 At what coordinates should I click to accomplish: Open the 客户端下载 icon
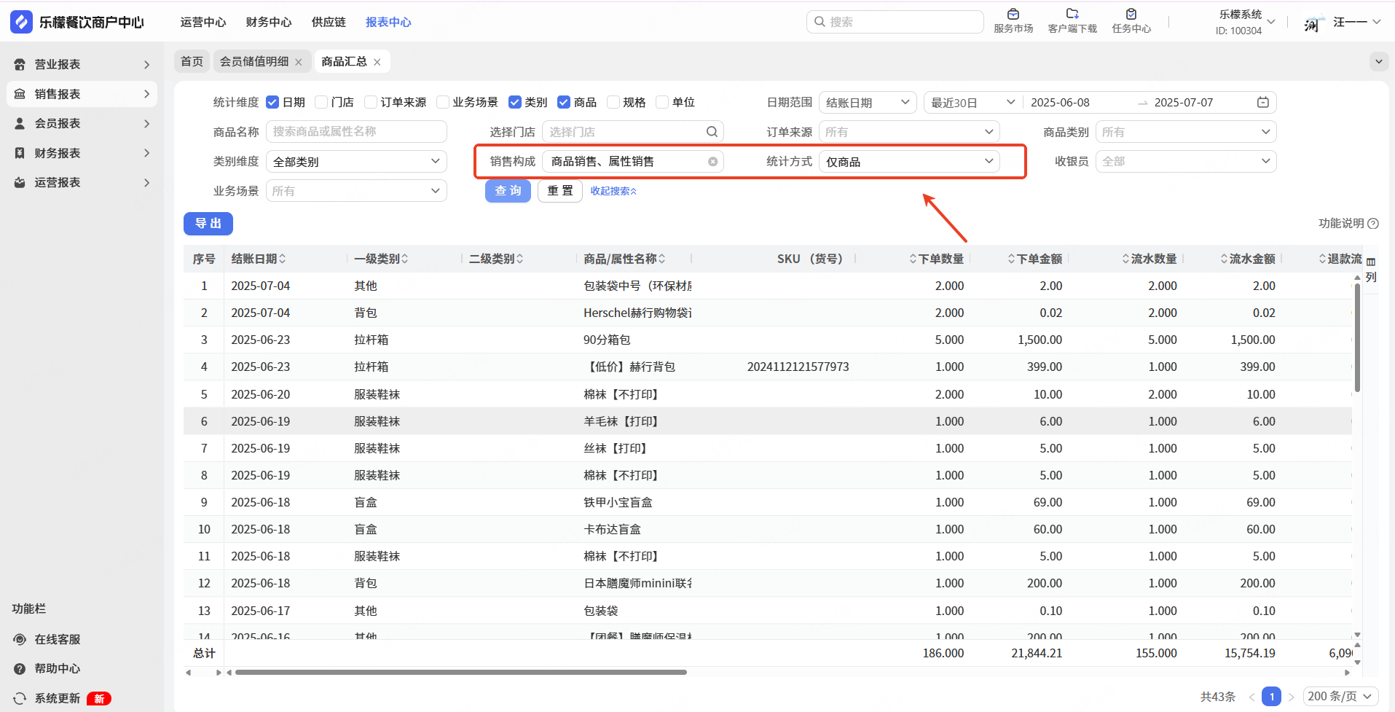tap(1072, 14)
